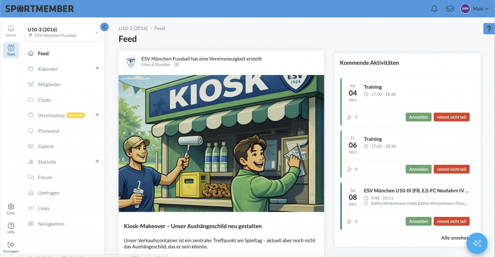The image size is (495, 257).
Task: Click the Kiosk news post image
Action: [x=221, y=143]
